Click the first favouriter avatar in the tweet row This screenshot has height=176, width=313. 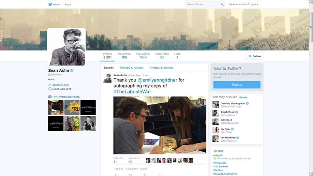click(148, 160)
